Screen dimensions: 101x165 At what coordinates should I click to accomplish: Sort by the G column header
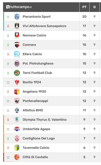[x=94, y=7]
